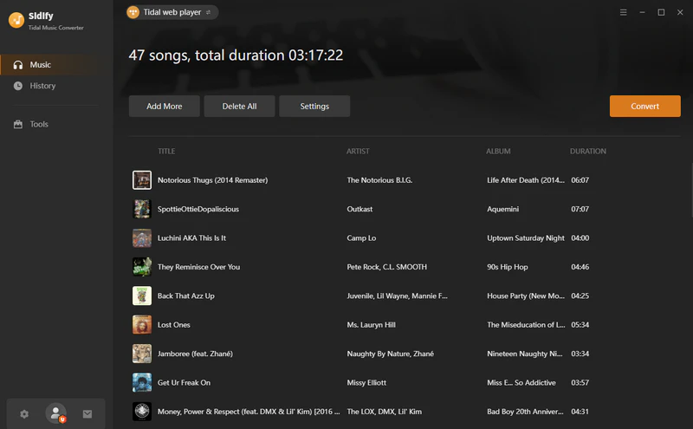This screenshot has height=429, width=693.
Task: Select song title Get Ur Freak On
Action: point(184,382)
